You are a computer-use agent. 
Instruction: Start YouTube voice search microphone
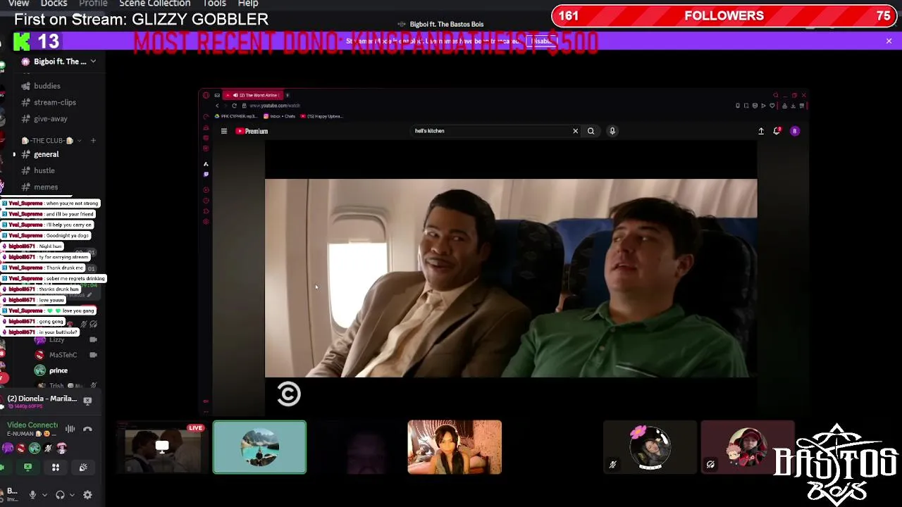pyautogui.click(x=612, y=131)
